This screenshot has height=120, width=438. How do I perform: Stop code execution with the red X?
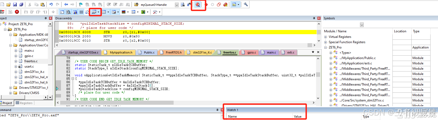(x=17, y=12)
